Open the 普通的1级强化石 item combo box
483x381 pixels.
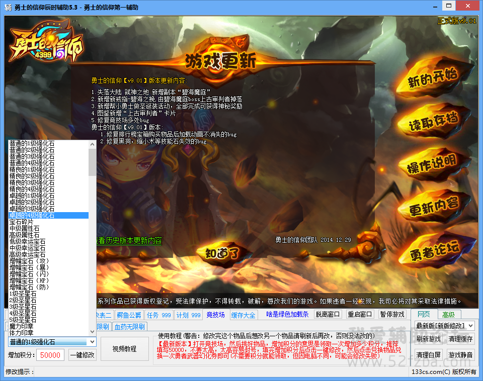(52, 342)
